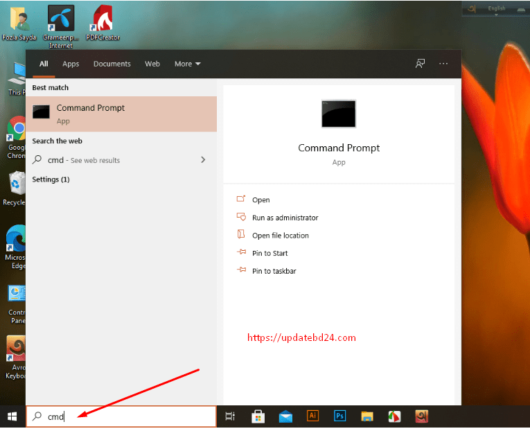Launch Adobe Photoshop from the taskbar
This screenshot has width=530, height=431.
(340, 416)
